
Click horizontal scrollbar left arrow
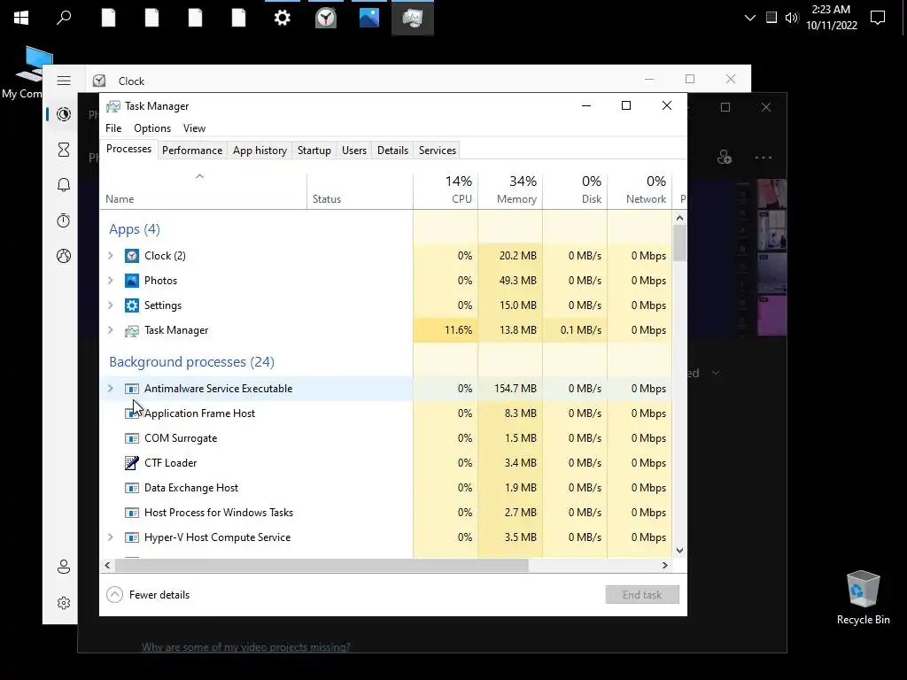(x=107, y=565)
